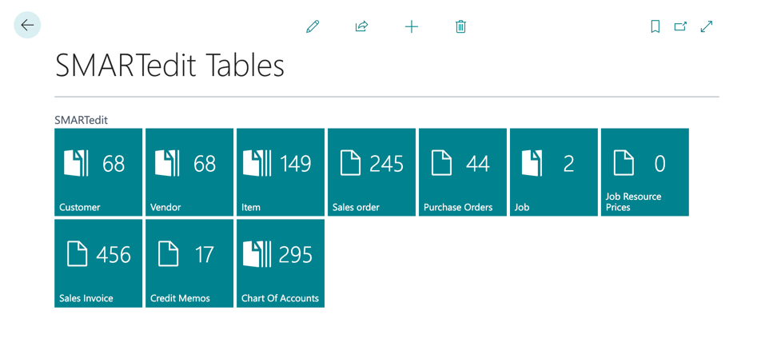Screen dimensions: 773x354
Task: Open the Customer tile
Action: (98, 172)
